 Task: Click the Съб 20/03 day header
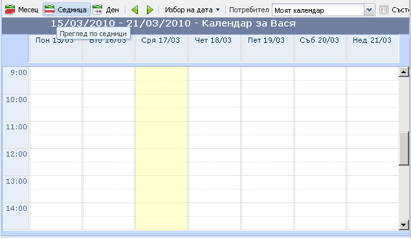coord(319,40)
